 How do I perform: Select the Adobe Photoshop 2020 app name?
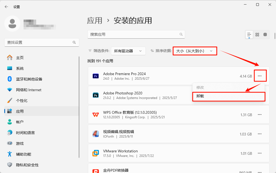(123, 93)
